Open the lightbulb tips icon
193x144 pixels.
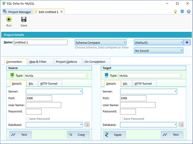coord(175,12)
